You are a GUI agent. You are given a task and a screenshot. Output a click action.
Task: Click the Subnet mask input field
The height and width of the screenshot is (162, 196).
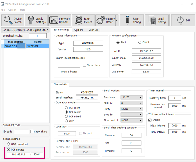(146, 58)
